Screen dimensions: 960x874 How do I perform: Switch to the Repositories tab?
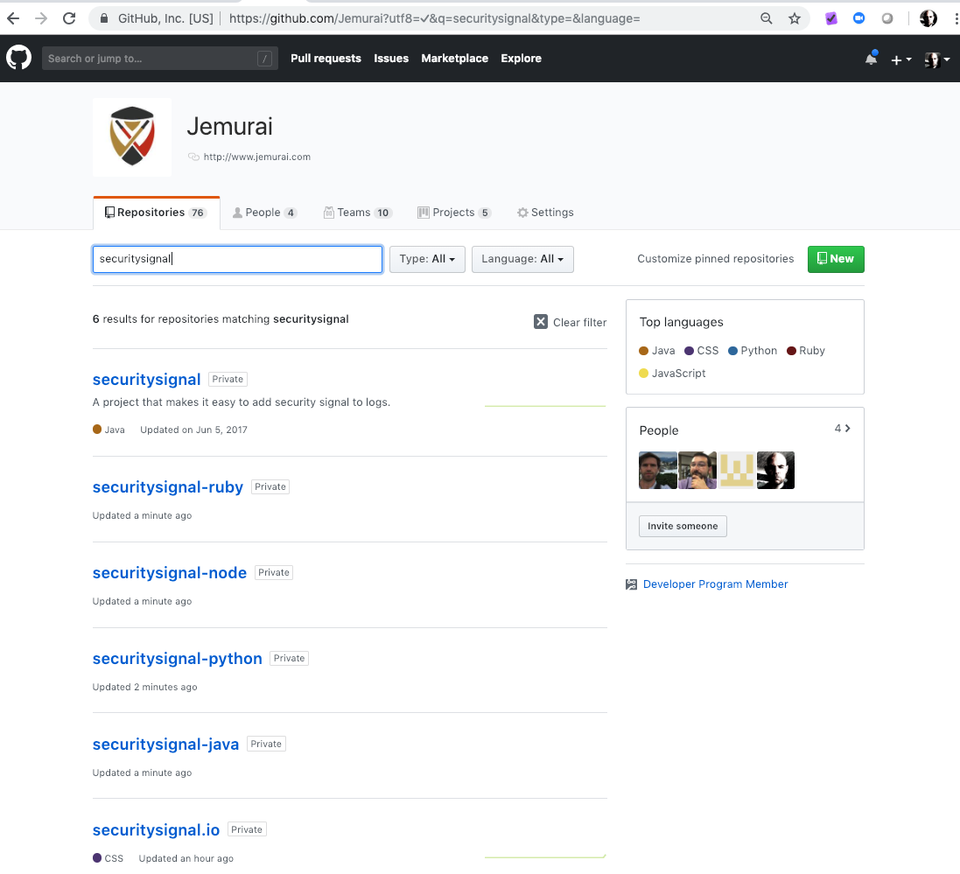tap(157, 213)
